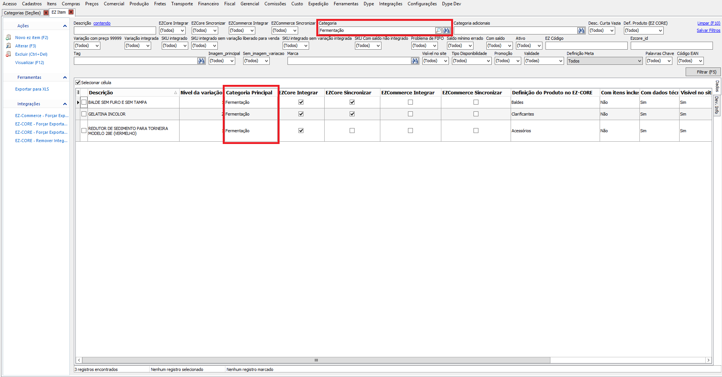Click the horizontal scrollbar thumb of grid

pyautogui.click(x=316, y=360)
